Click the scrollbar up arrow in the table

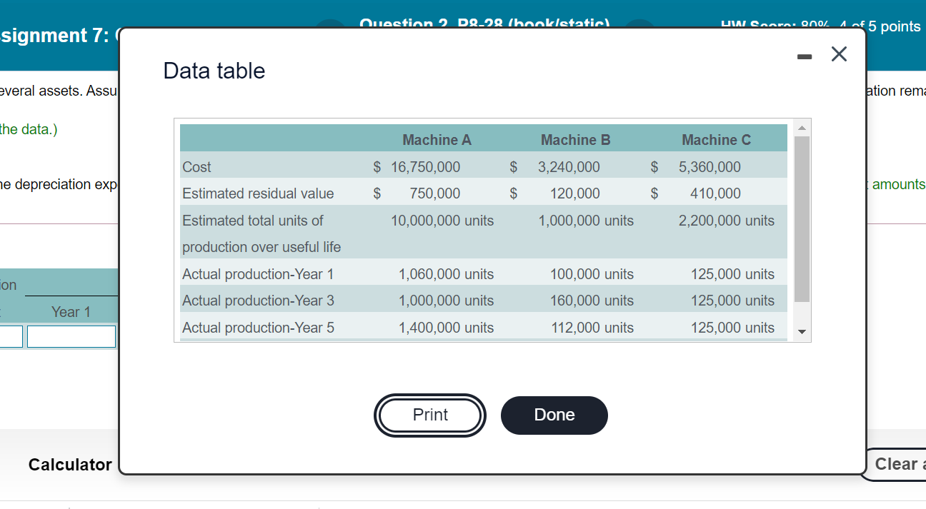click(801, 128)
